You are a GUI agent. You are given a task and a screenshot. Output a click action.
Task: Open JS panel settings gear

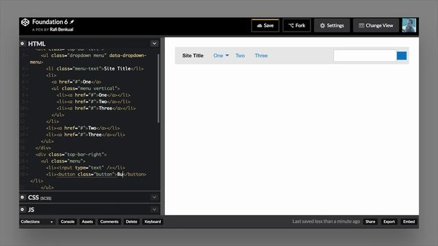click(x=23, y=210)
